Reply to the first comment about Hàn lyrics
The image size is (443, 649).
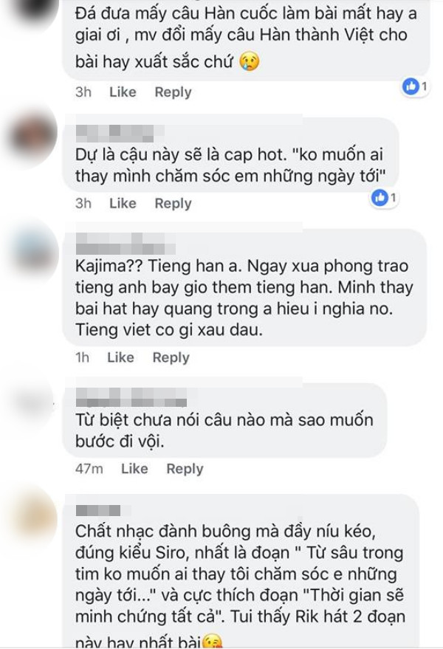(173, 92)
